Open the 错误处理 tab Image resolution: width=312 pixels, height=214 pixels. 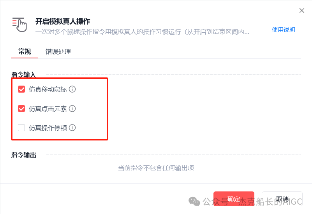click(58, 52)
